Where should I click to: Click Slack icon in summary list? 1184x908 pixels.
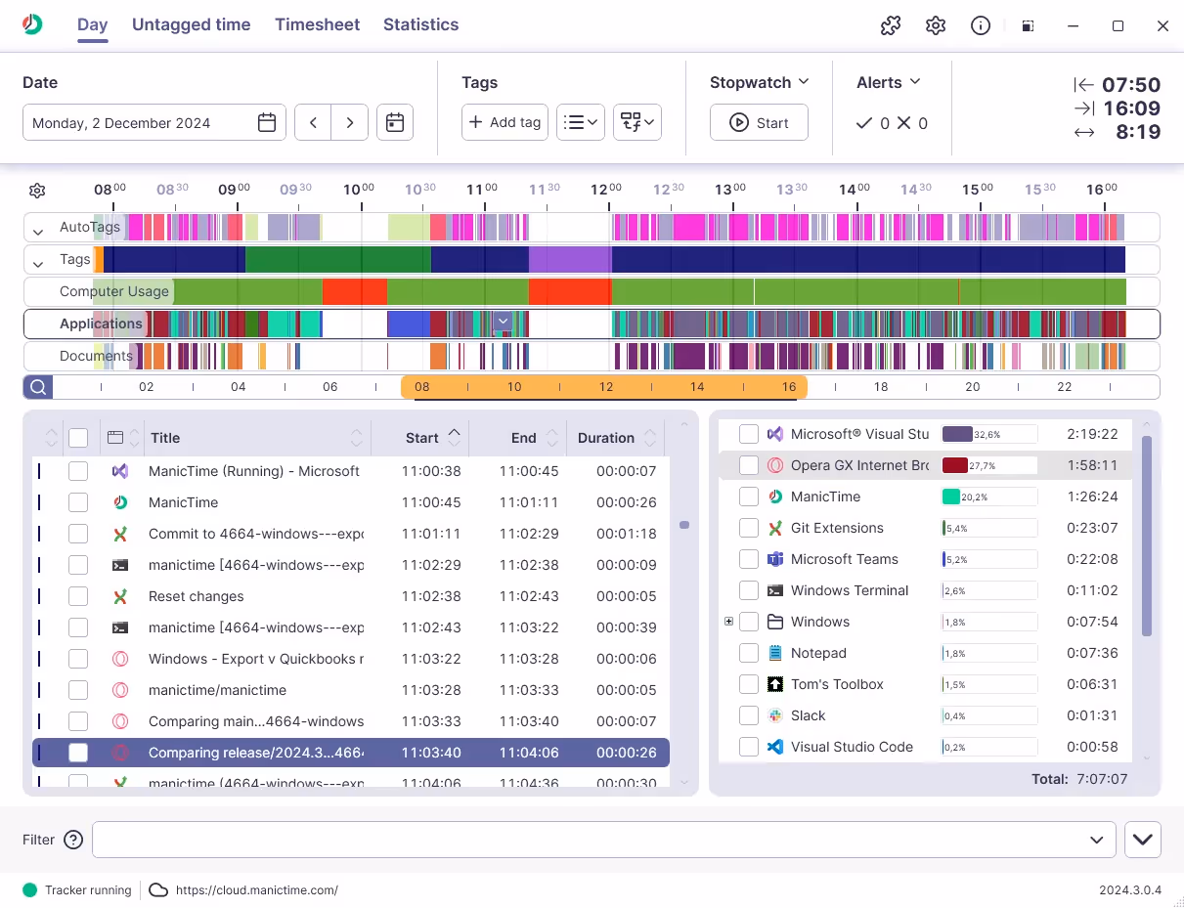click(x=775, y=715)
